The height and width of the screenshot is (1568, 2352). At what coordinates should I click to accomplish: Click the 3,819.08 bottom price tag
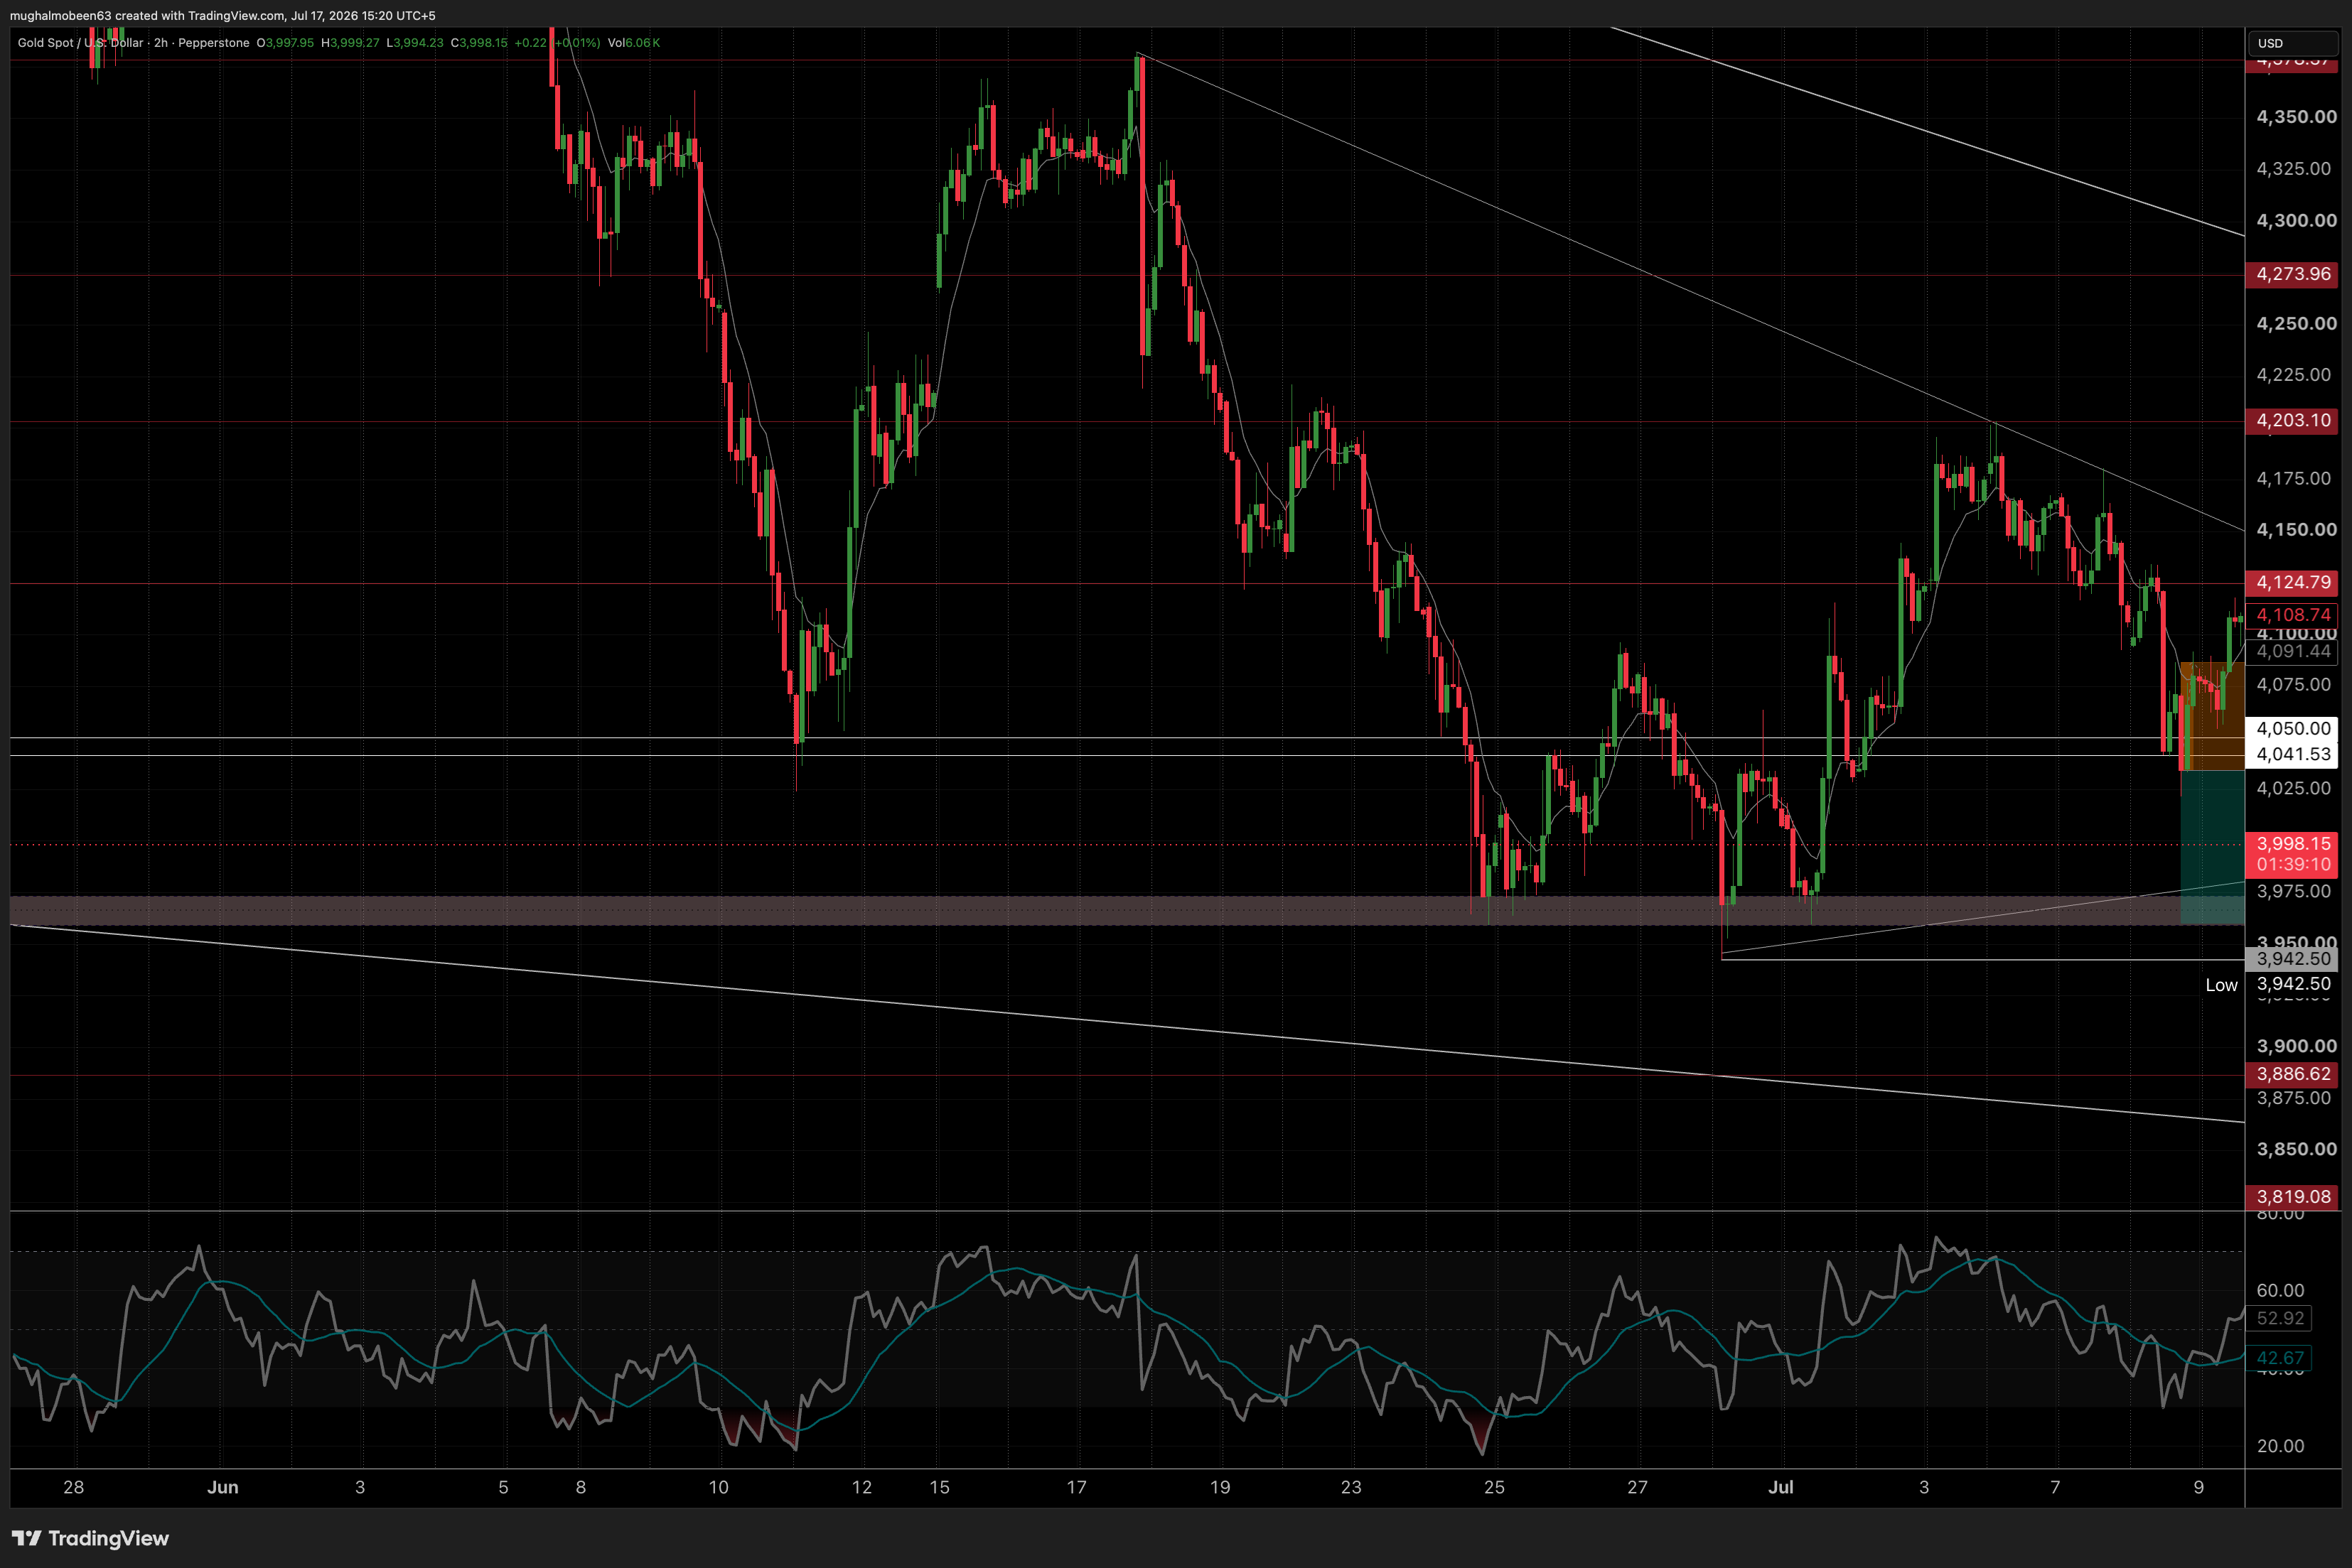[x=2292, y=1197]
